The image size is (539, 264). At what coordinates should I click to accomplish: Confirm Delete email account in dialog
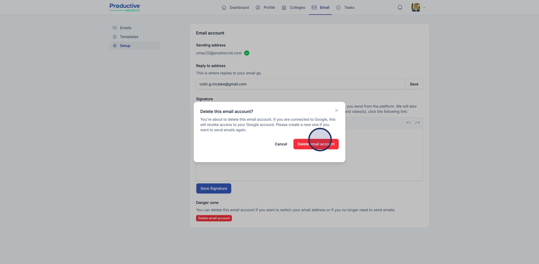tap(316, 144)
